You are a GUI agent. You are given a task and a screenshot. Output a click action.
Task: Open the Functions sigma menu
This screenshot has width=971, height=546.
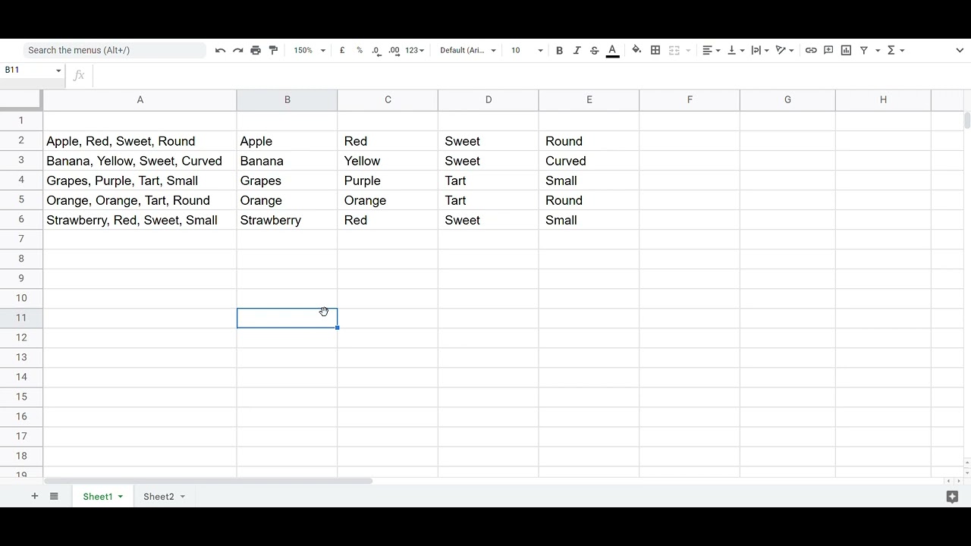point(896,50)
